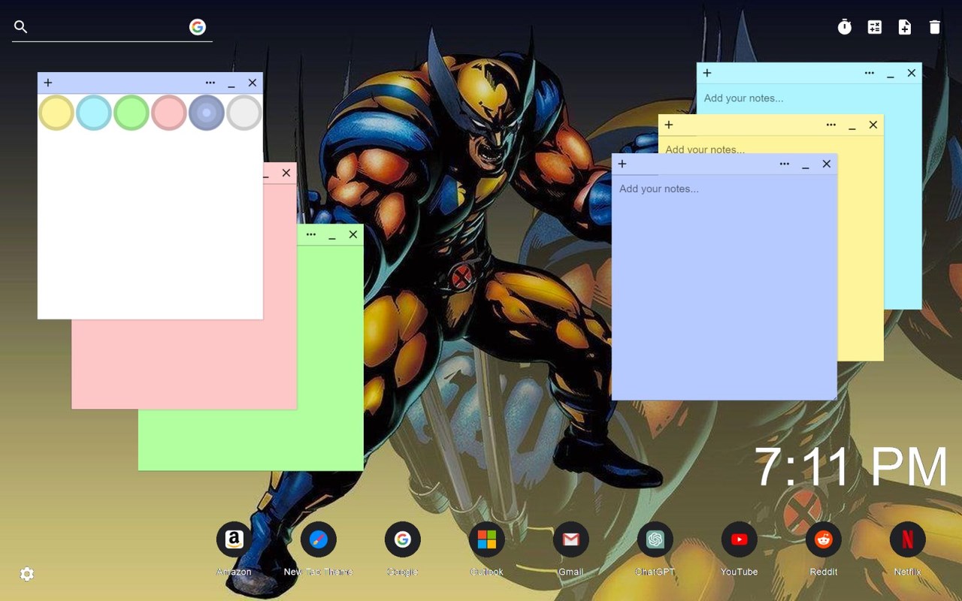Open the Outlook shortcut
This screenshot has width=962, height=601.
coord(487,539)
